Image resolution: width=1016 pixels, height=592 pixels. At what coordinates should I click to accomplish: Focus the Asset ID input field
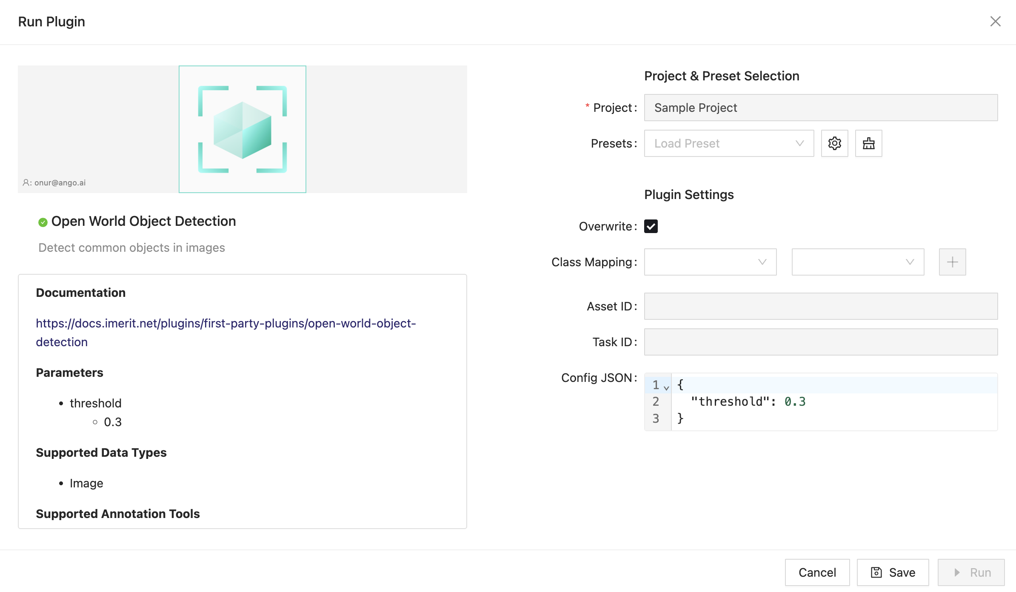[820, 306]
